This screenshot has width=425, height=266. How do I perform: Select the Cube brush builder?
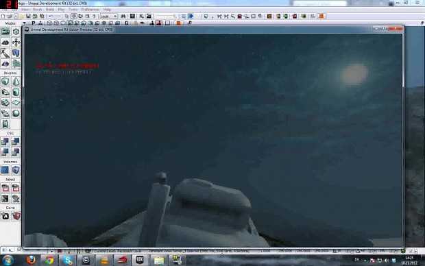tap(5, 81)
